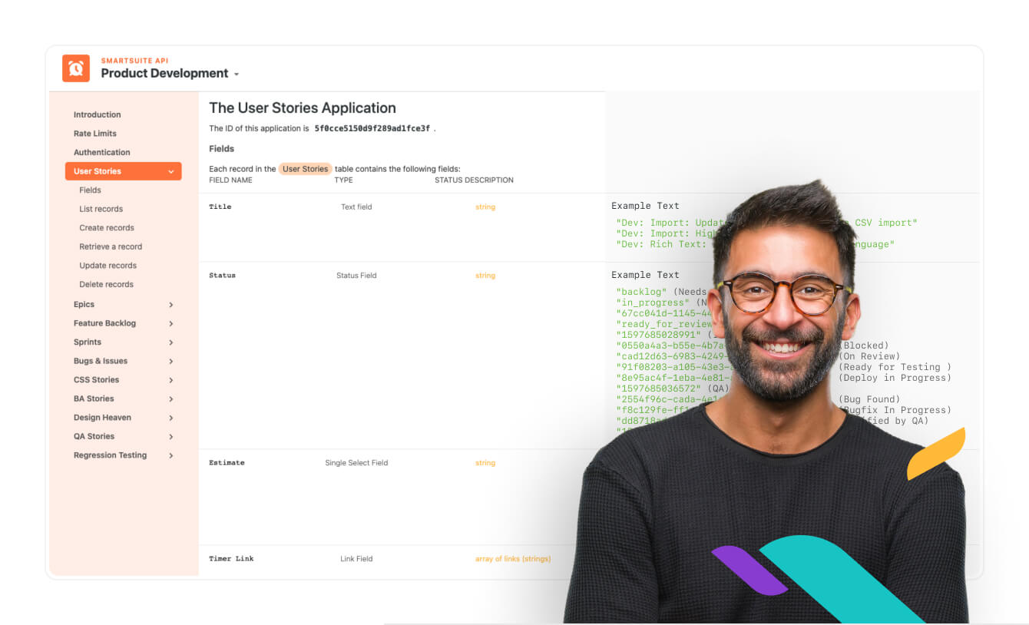Click the "ready_for_review" example value
This screenshot has width=1029, height=625.
(x=665, y=324)
